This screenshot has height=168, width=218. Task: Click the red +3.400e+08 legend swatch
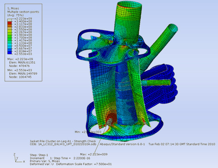(x=10, y=23)
